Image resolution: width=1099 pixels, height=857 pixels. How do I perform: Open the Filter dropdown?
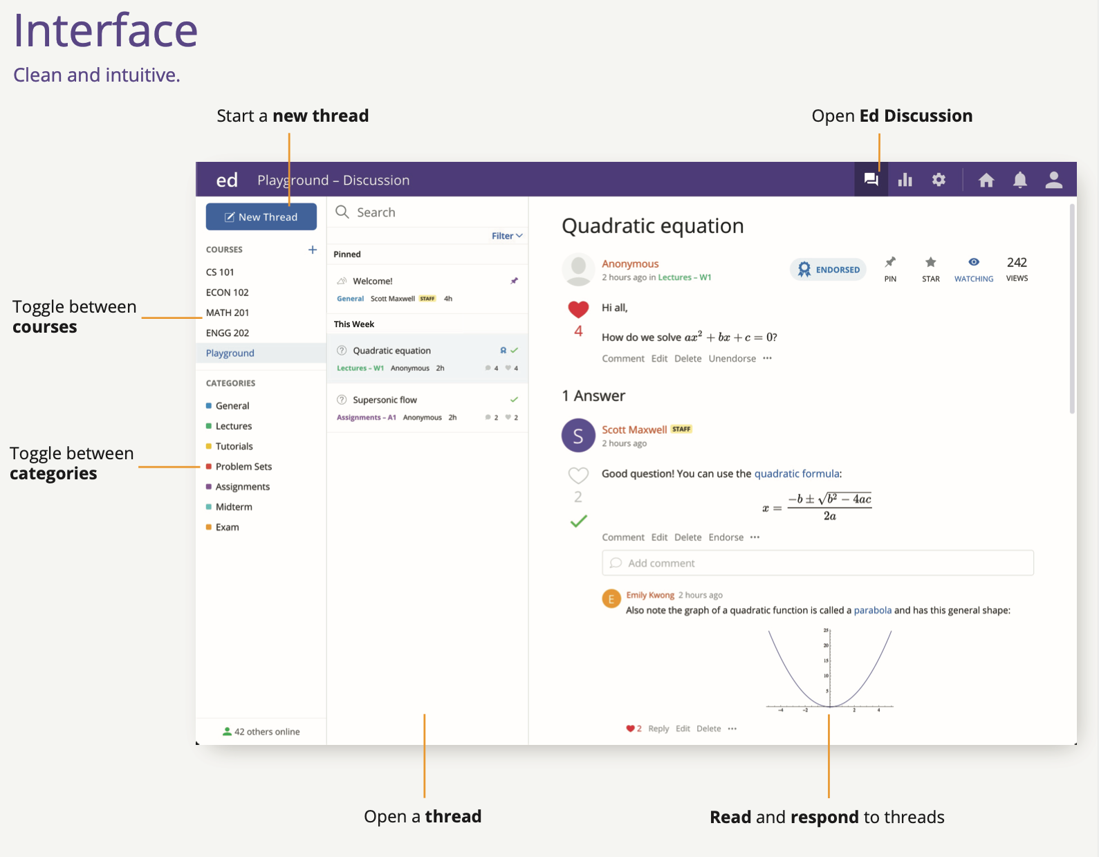click(x=507, y=236)
